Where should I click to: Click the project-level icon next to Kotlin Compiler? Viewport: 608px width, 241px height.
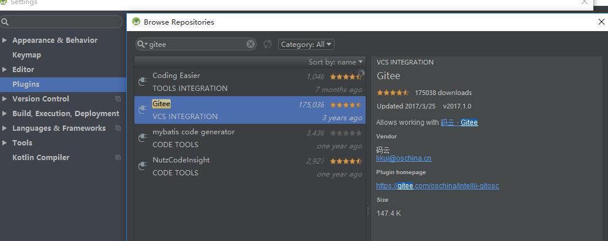[119, 157]
